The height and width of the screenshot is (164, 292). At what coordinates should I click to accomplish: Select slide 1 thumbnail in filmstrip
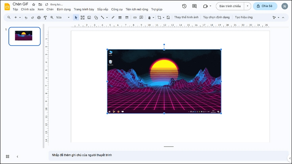pyautogui.click(x=24, y=36)
